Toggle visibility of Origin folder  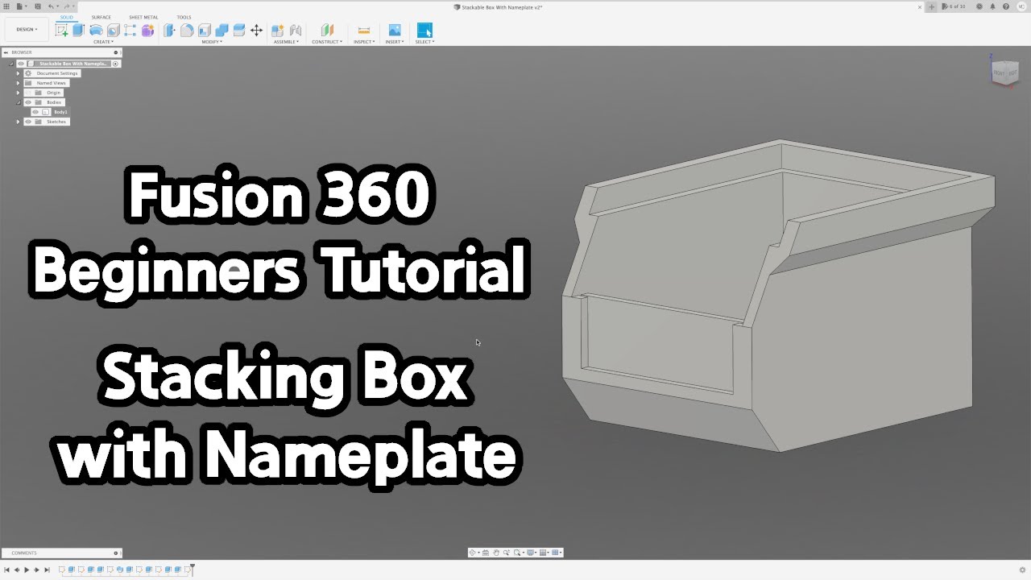click(x=28, y=93)
